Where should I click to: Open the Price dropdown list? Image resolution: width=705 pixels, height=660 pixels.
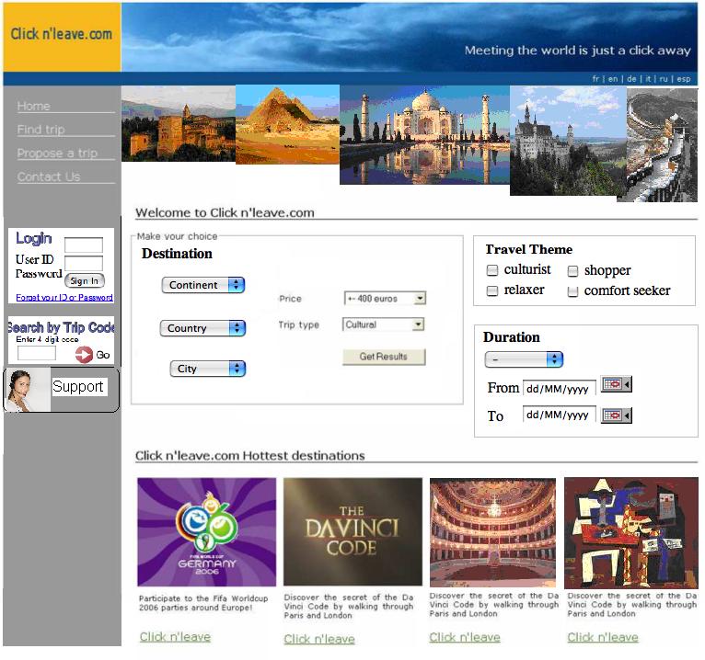tap(385, 299)
